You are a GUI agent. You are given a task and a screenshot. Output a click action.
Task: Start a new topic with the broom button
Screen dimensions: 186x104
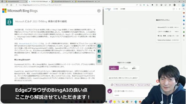coord(110,91)
